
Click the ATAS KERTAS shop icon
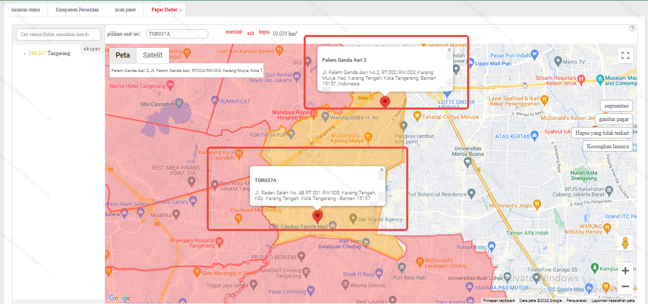coord(535,135)
